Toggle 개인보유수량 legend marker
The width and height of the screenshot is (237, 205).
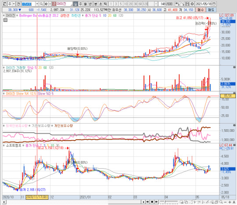pyautogui.click(x=52, y=126)
